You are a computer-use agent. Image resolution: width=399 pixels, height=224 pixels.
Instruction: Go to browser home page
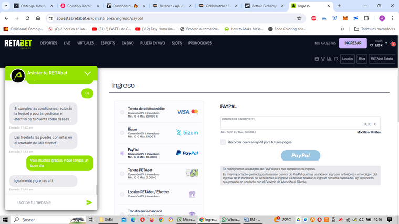click(x=38, y=18)
